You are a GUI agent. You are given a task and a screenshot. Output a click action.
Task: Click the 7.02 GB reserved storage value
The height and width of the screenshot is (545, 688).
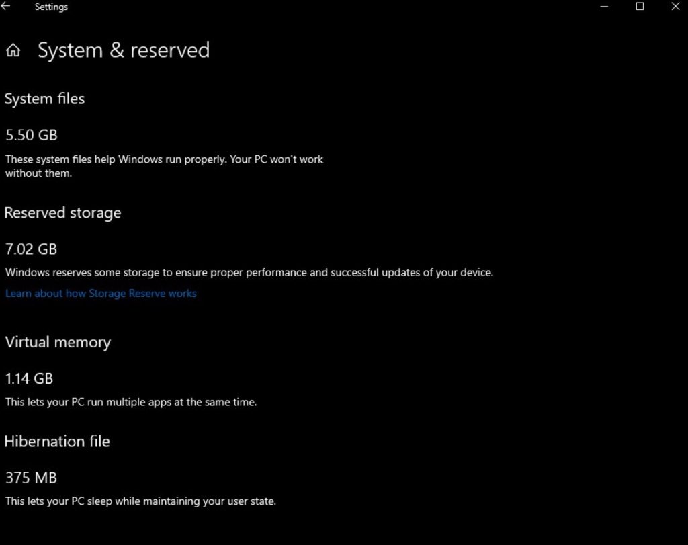(31, 249)
